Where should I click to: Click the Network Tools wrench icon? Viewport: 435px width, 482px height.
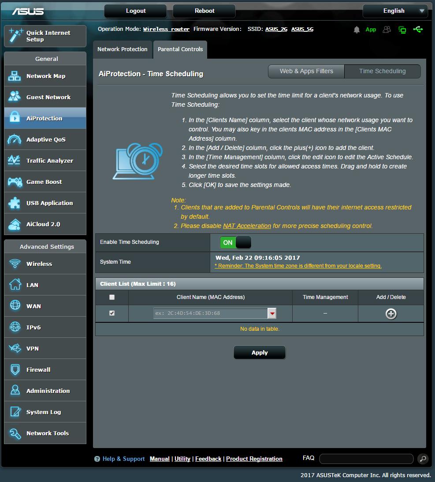(x=15, y=433)
